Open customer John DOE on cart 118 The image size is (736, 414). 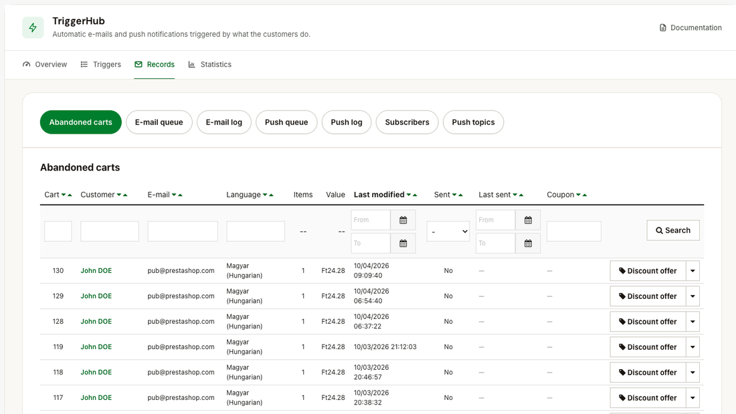(x=96, y=373)
